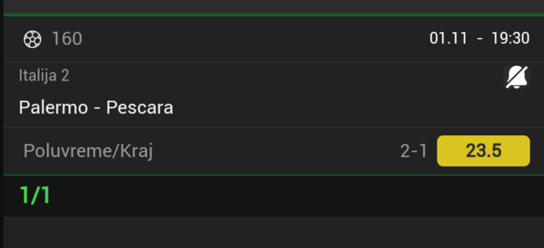The width and height of the screenshot is (544, 248).
Task: Click the green 1/1 text
Action: click(x=35, y=196)
